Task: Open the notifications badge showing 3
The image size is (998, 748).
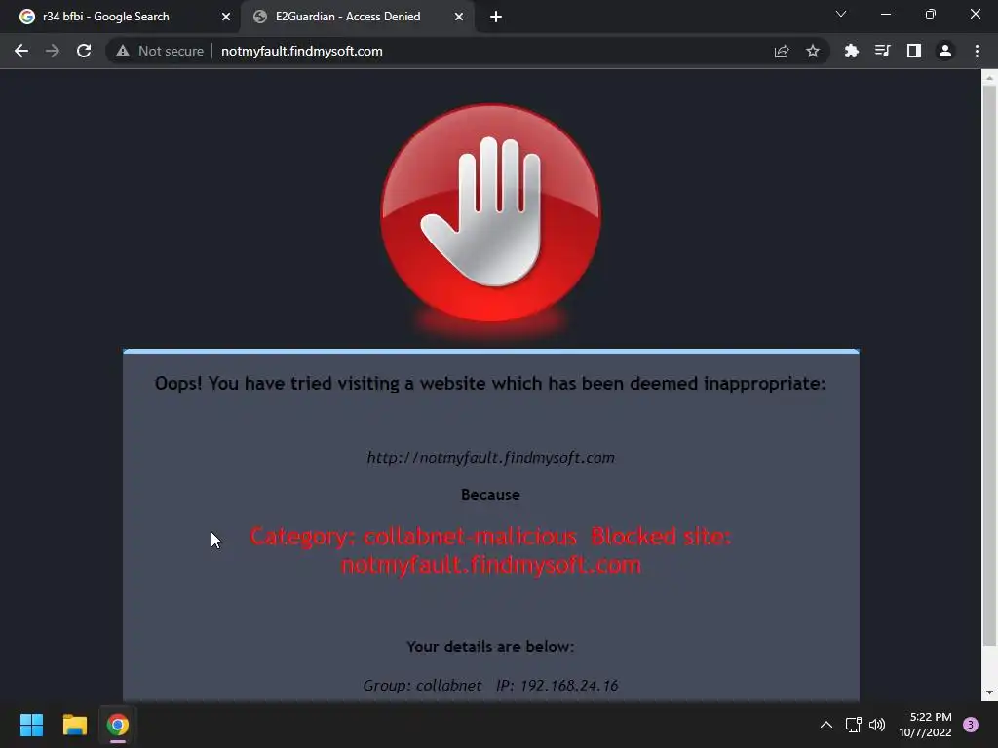Action: point(971,725)
